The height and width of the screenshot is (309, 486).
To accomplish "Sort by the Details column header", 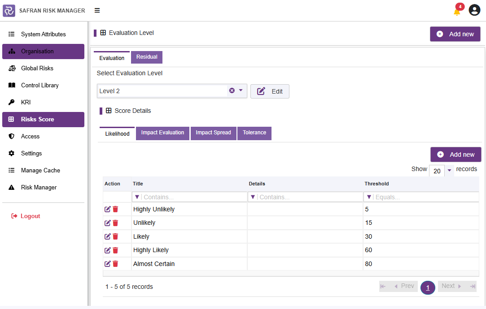I will (x=257, y=184).
